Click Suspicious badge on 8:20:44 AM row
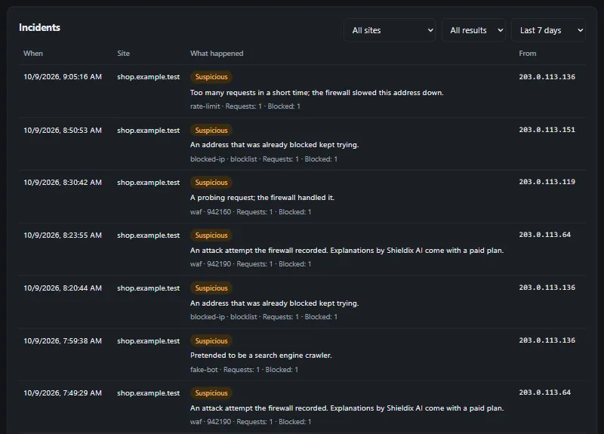The image size is (604, 434). (x=211, y=288)
